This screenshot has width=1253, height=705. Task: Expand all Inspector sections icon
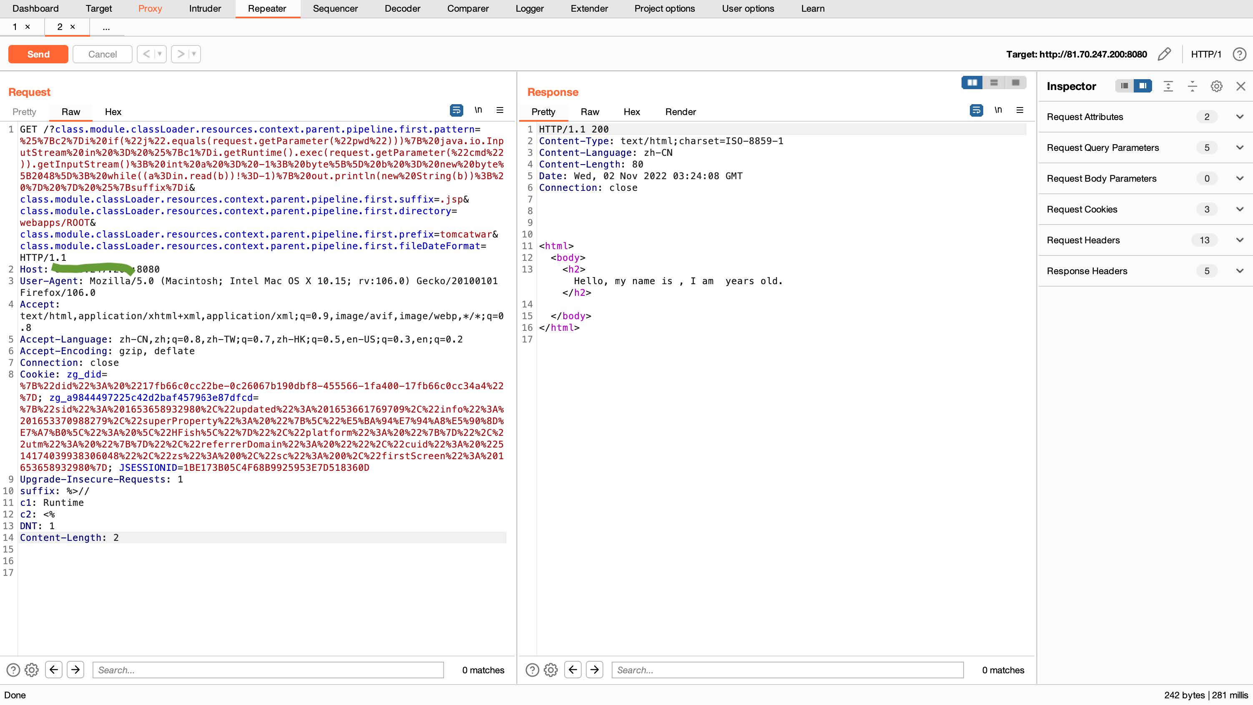pos(1168,86)
